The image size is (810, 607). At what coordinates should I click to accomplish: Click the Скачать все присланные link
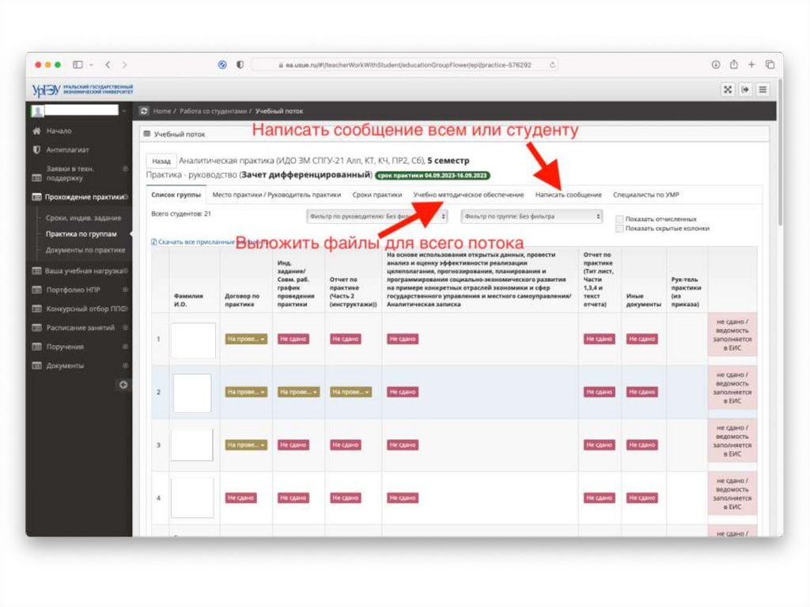(x=194, y=241)
